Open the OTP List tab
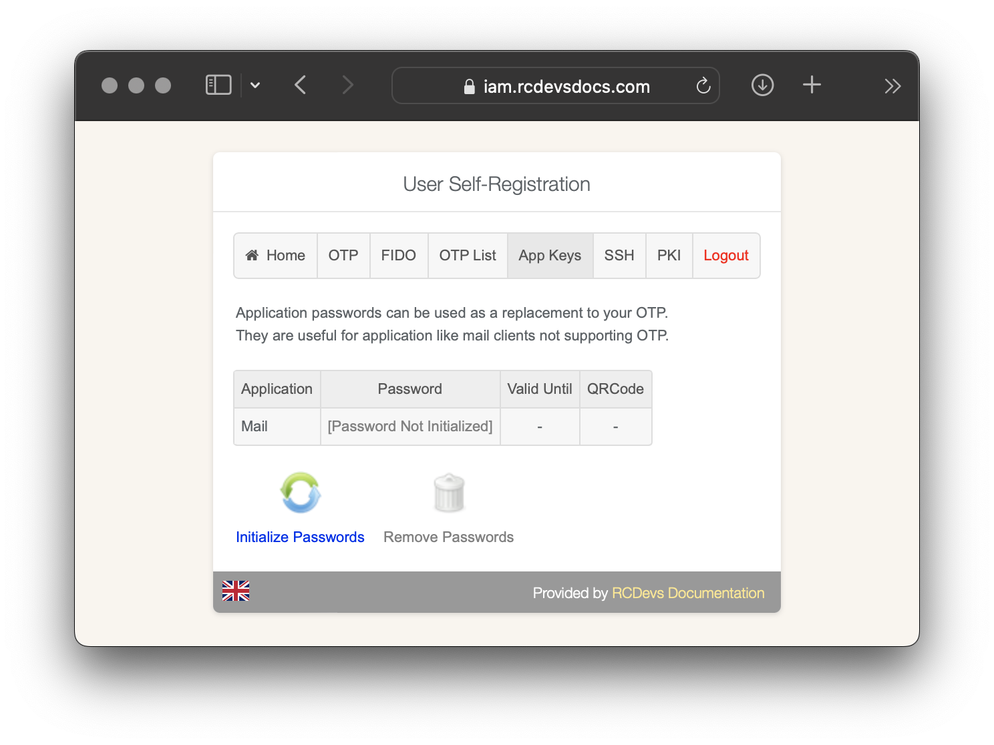 click(468, 256)
